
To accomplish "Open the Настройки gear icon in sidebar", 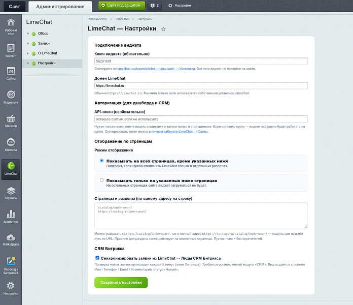I will tap(11, 286).
